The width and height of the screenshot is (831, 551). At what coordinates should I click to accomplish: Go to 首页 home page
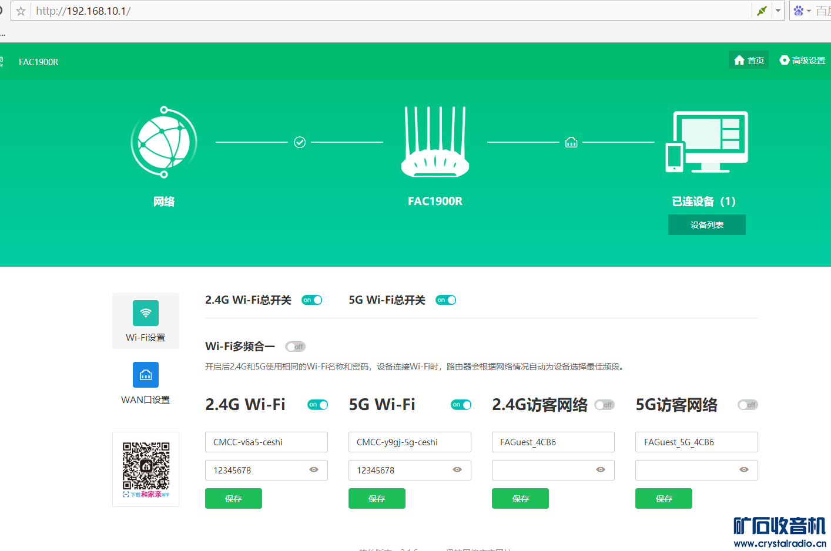[x=749, y=60]
